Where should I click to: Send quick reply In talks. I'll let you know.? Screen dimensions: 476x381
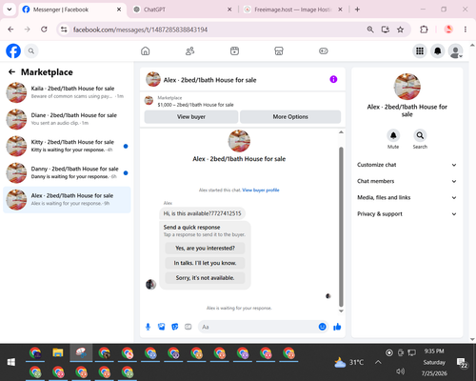205,263
